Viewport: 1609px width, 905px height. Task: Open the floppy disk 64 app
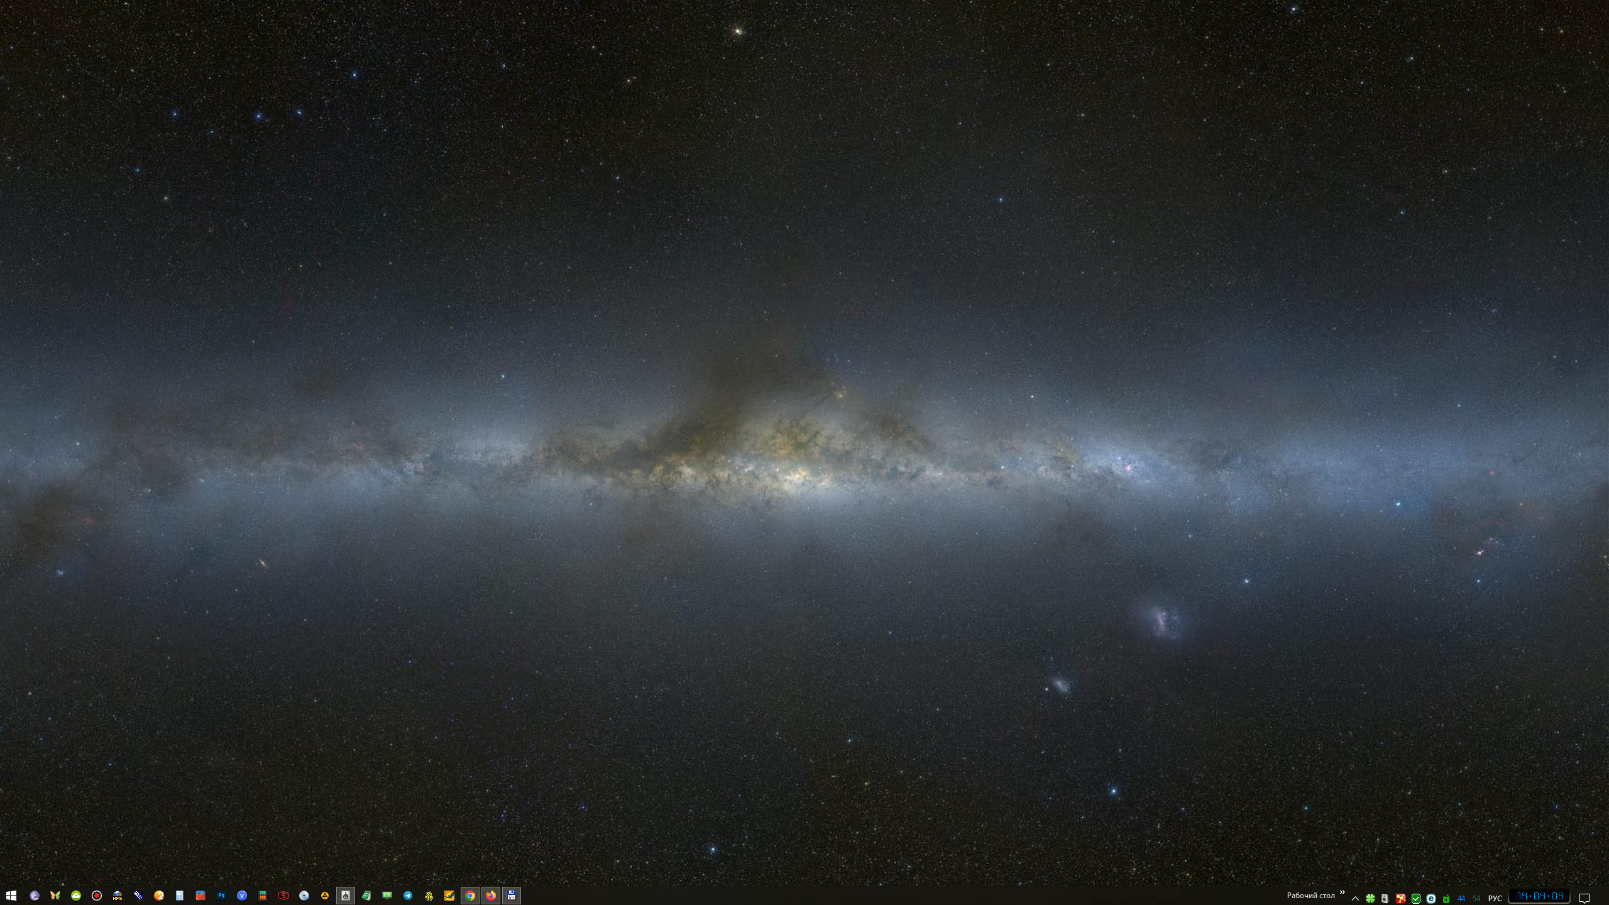512,896
